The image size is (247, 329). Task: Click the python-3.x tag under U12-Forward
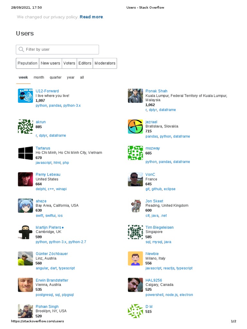tap(72, 105)
